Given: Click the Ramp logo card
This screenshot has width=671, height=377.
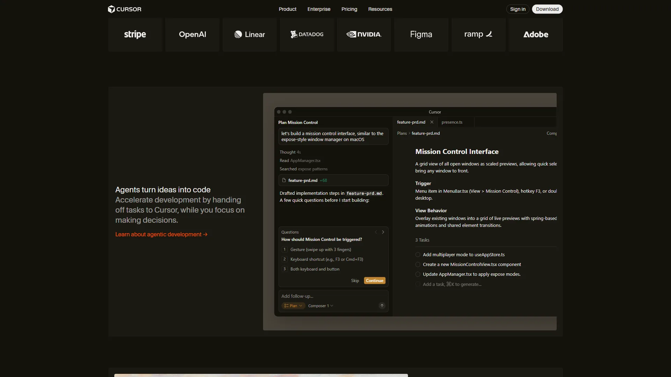Looking at the screenshot, I should pyautogui.click(x=478, y=35).
